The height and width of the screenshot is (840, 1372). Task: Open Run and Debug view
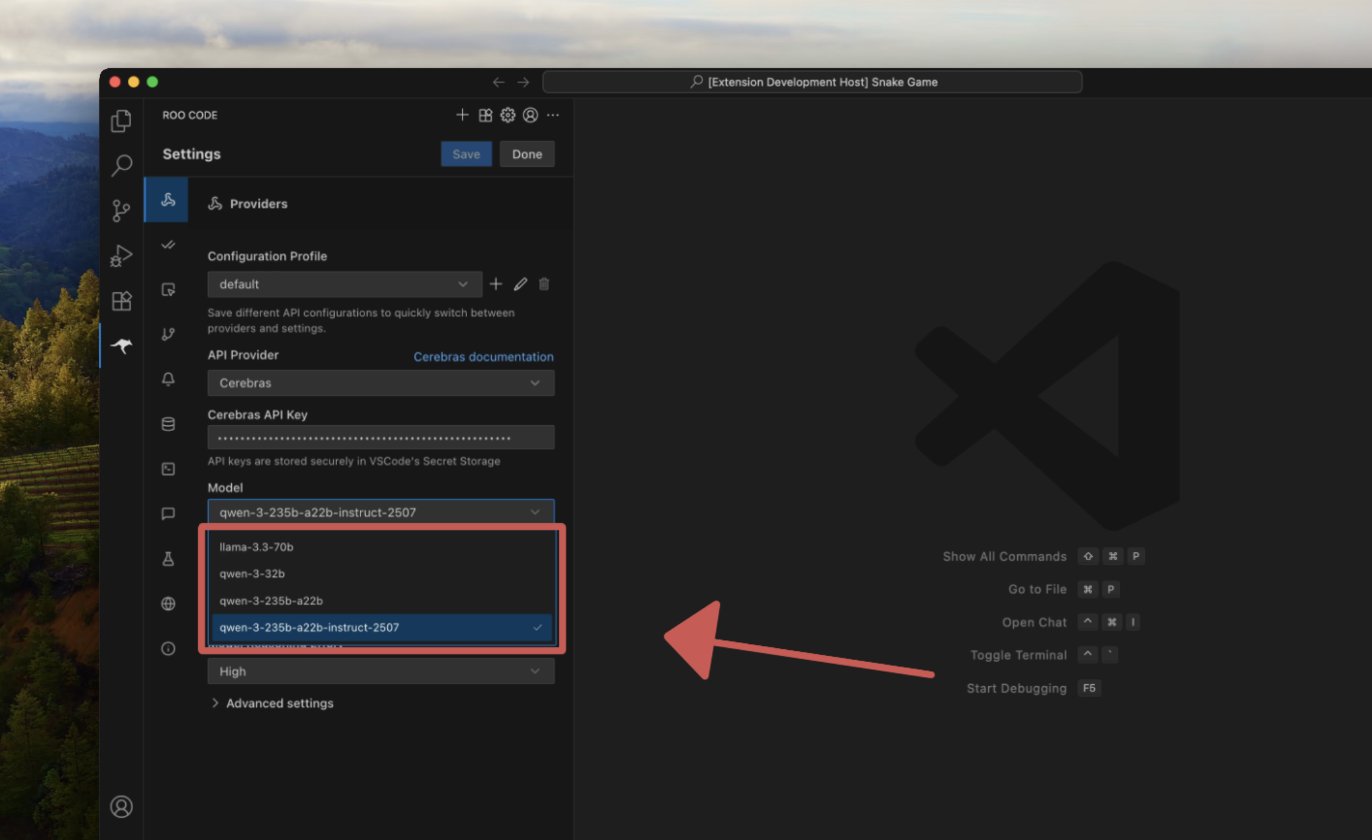(x=121, y=255)
